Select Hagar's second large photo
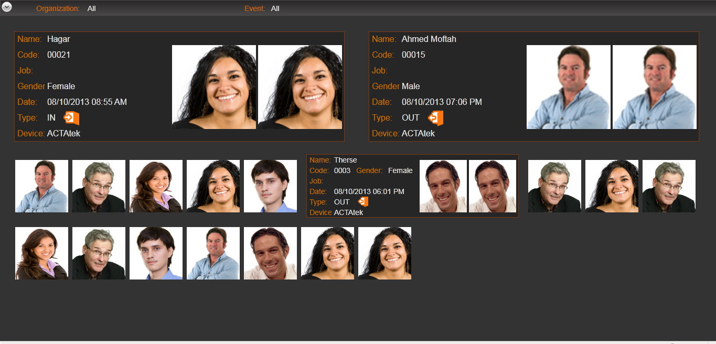 300,87
